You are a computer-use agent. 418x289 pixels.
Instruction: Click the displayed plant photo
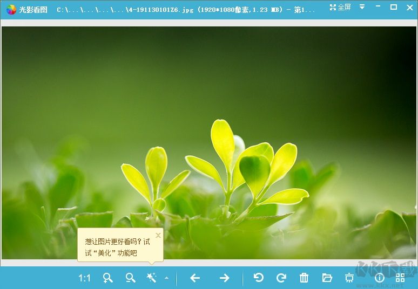[x=209, y=143]
